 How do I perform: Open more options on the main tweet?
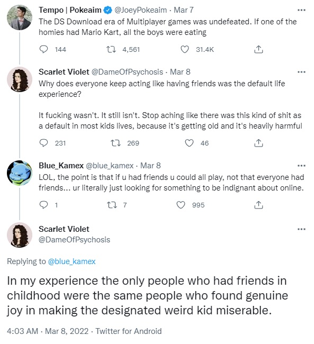coord(301,229)
